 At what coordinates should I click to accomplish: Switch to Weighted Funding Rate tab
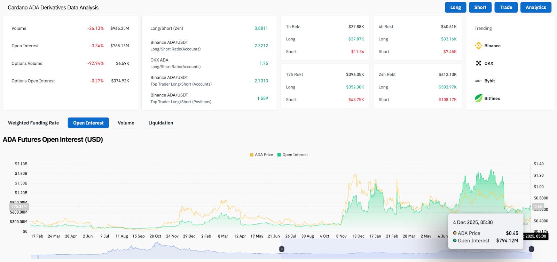point(33,123)
